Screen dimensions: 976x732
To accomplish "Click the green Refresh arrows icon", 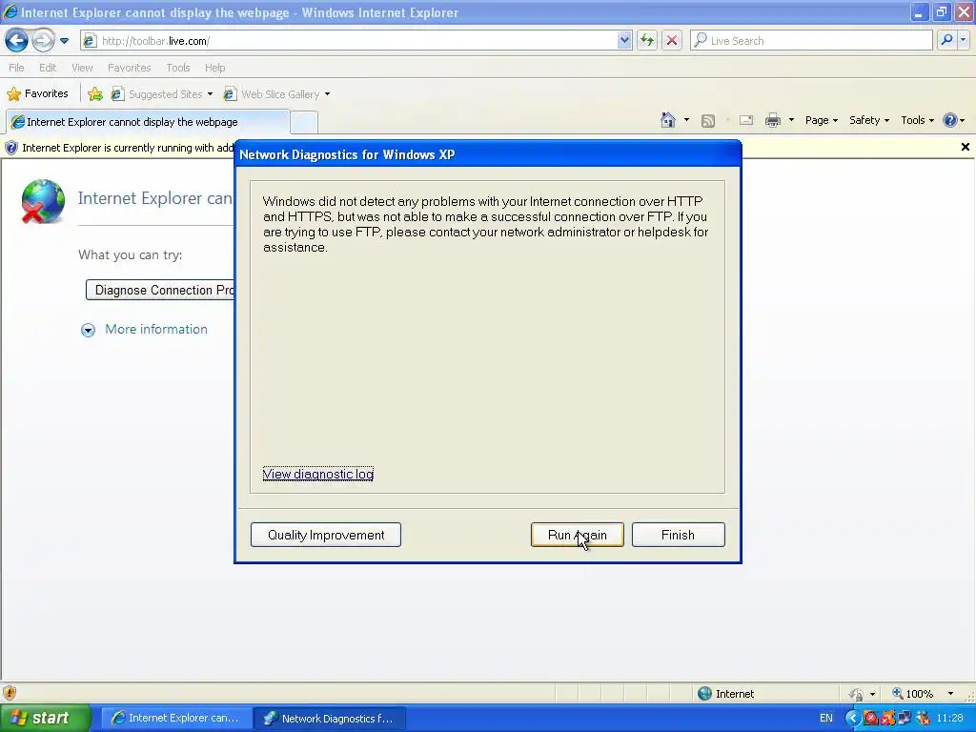I will click(x=647, y=41).
